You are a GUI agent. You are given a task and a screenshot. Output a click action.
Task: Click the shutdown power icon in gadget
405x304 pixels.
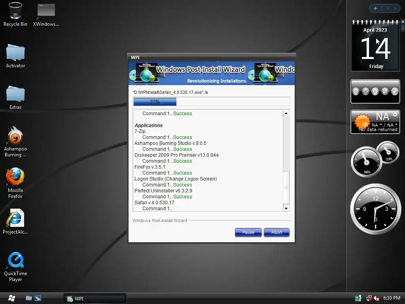coord(375,91)
